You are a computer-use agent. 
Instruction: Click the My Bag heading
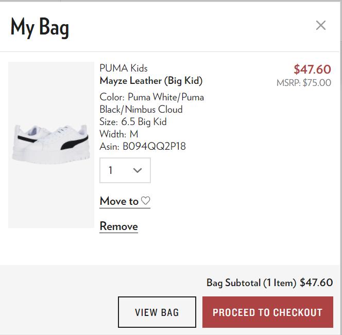tap(40, 27)
